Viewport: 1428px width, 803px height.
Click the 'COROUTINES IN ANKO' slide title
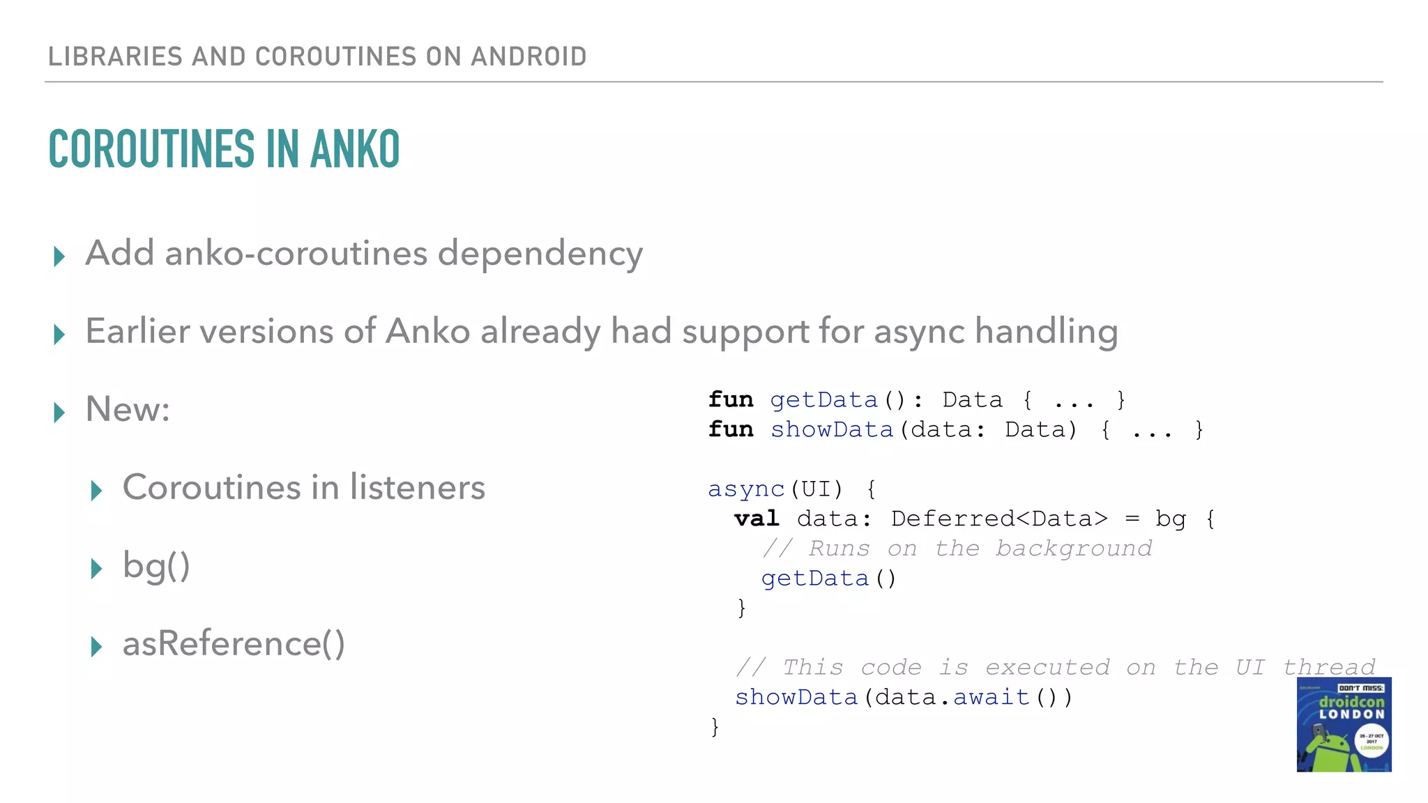224,149
